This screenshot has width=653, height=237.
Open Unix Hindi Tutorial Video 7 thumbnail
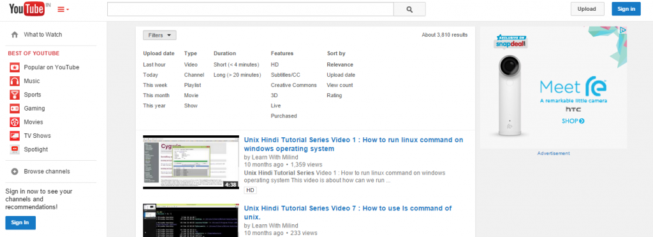[x=191, y=220]
